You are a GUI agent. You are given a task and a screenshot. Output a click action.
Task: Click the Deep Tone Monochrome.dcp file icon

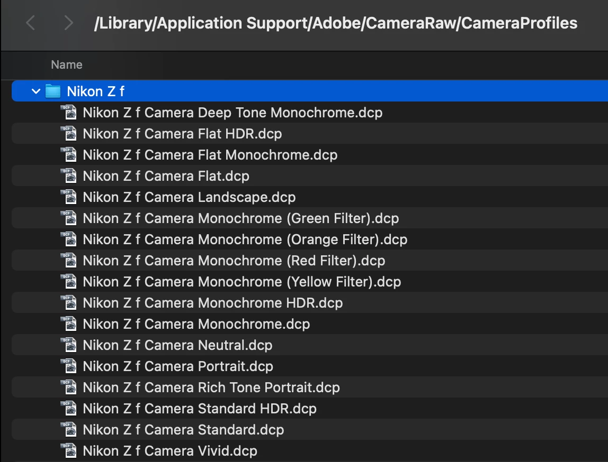click(x=69, y=113)
